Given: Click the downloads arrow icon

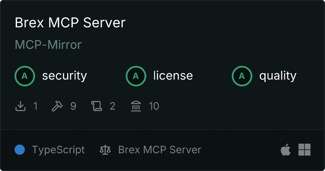Looking at the screenshot, I should click(x=21, y=106).
